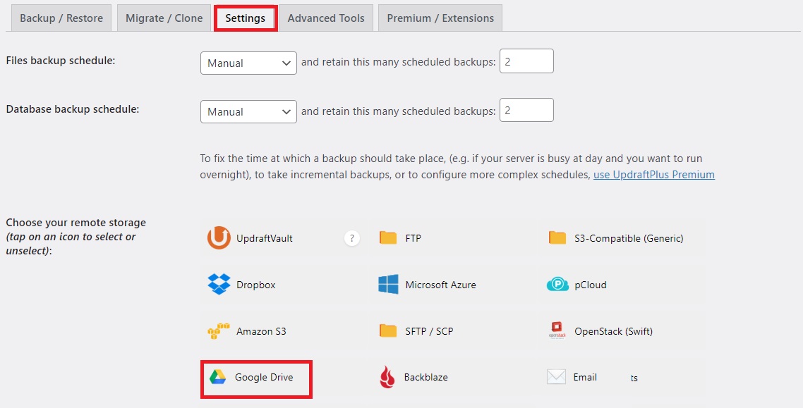The height and width of the screenshot is (408, 803).
Task: Choose Dropbox as remote storage
Action: pos(219,285)
